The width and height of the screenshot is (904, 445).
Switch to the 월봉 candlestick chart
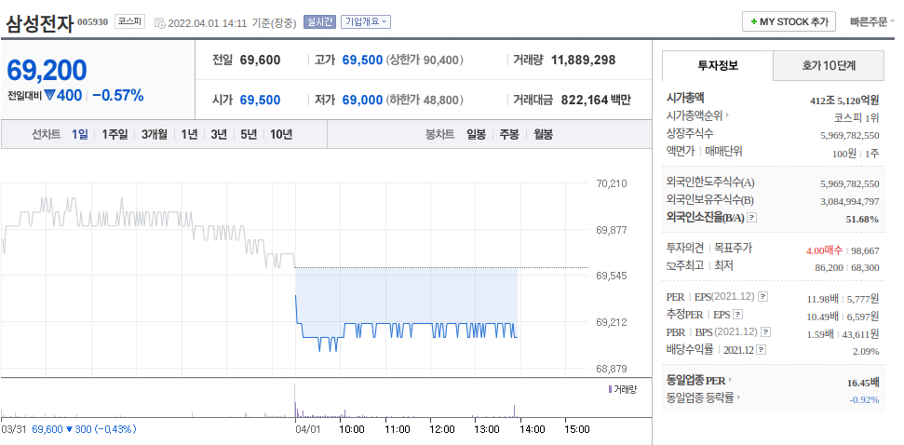(543, 134)
